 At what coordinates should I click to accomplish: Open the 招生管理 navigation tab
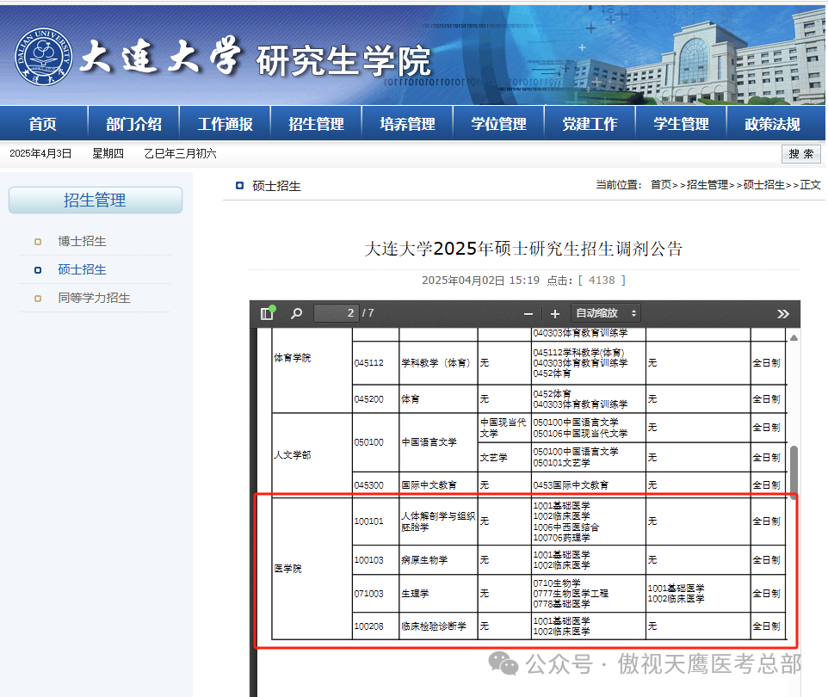tap(316, 124)
